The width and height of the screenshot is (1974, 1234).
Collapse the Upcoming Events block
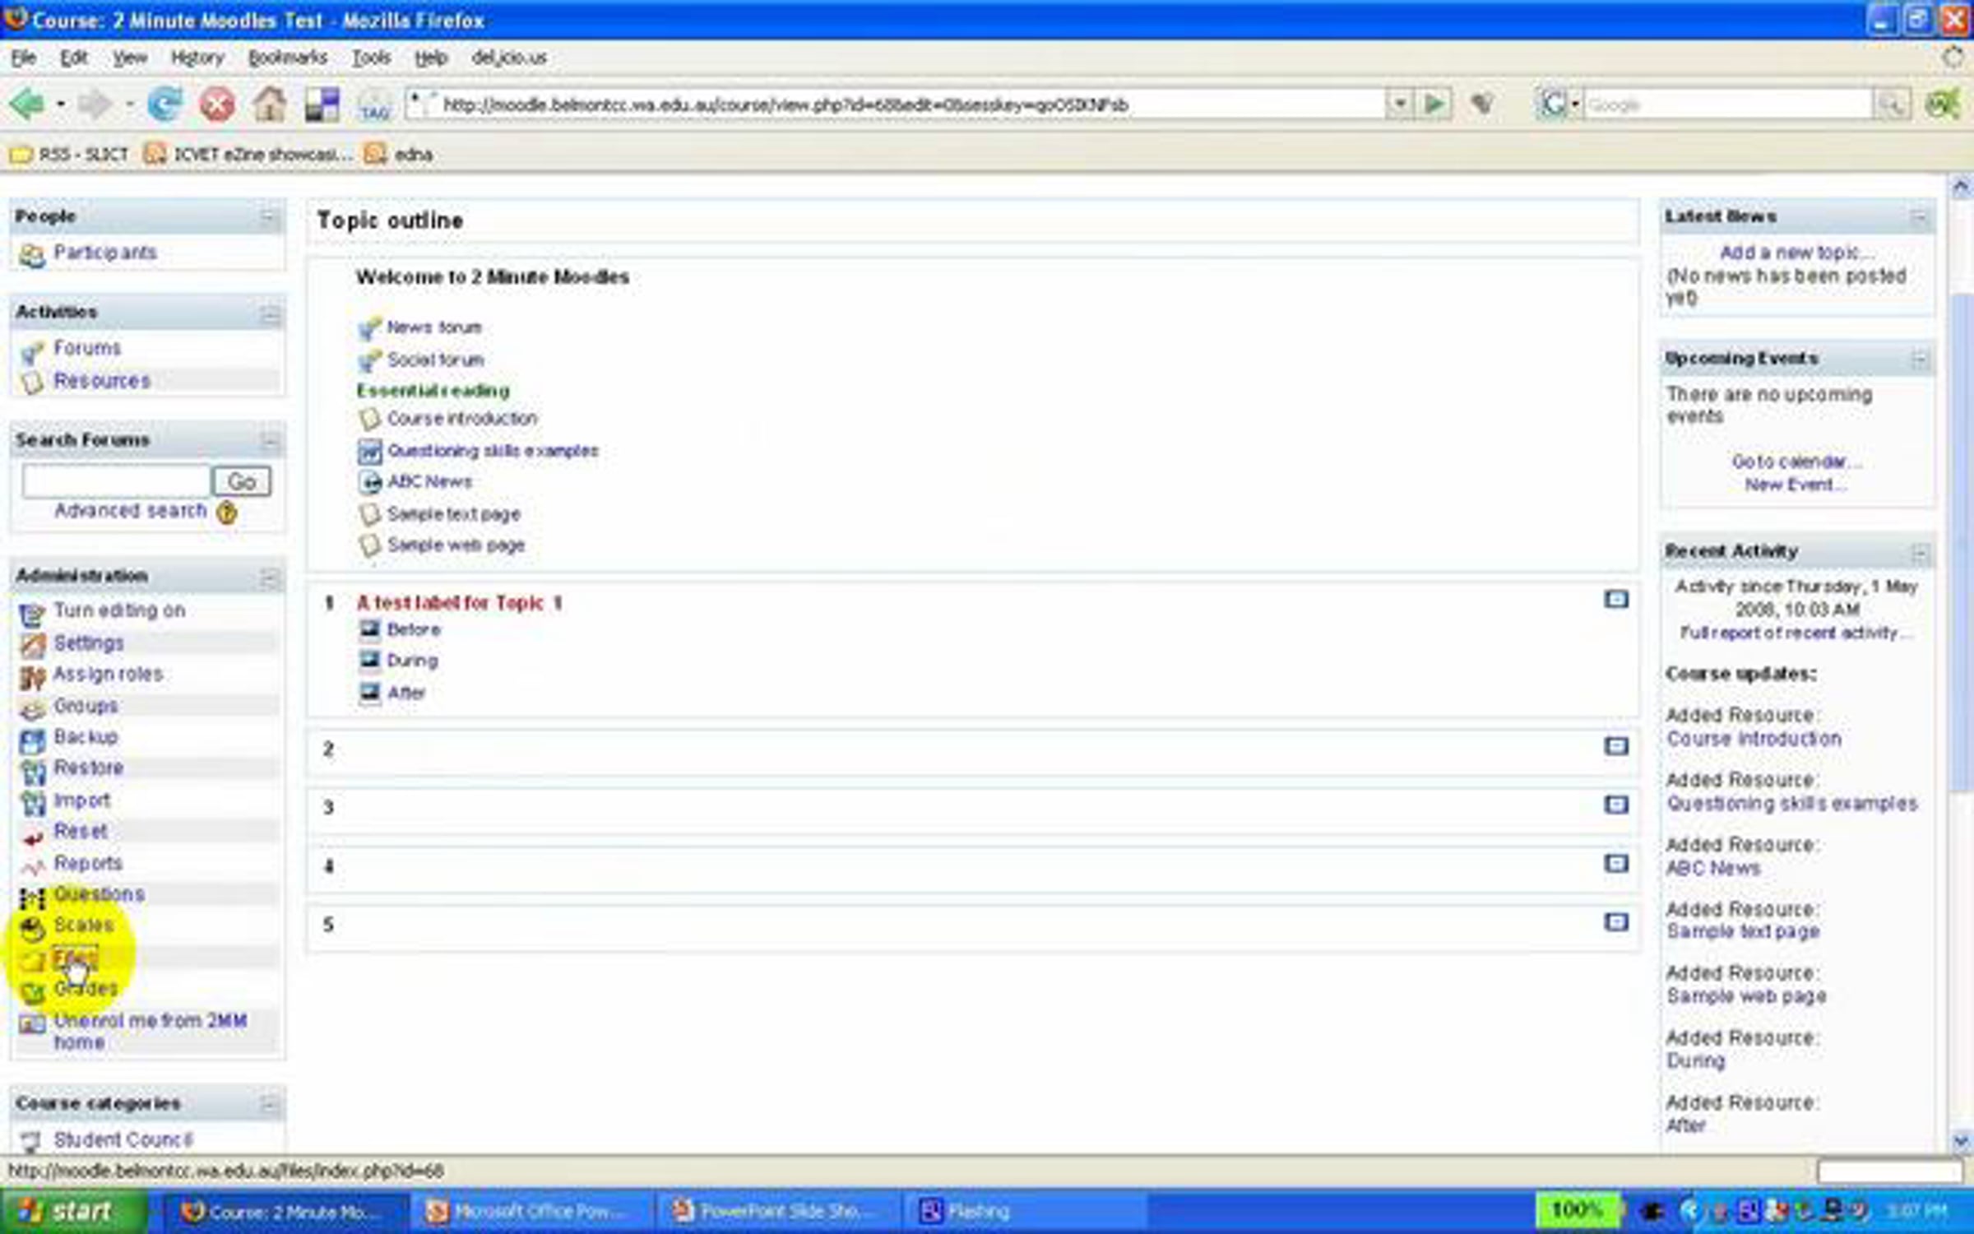pyautogui.click(x=1919, y=360)
